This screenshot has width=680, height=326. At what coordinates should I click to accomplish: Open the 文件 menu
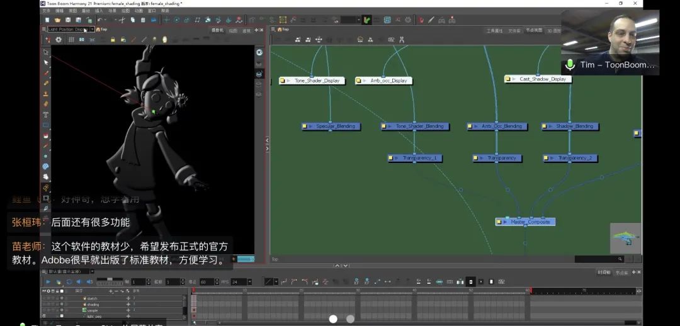point(46,11)
